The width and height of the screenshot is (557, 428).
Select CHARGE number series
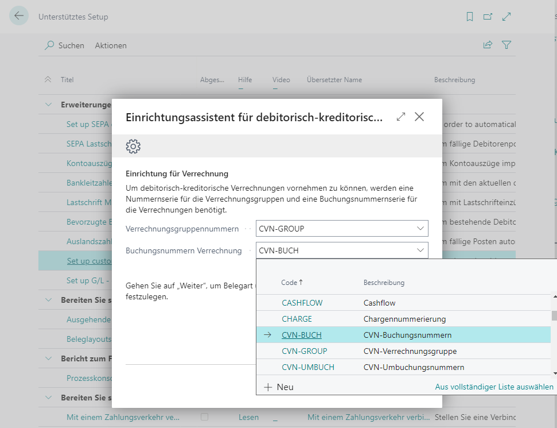point(297,319)
